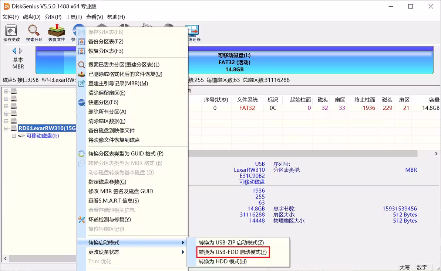Click the partition table horizontal scrollbar track
This screenshot has height=271, width=441.
[x=303, y=154]
